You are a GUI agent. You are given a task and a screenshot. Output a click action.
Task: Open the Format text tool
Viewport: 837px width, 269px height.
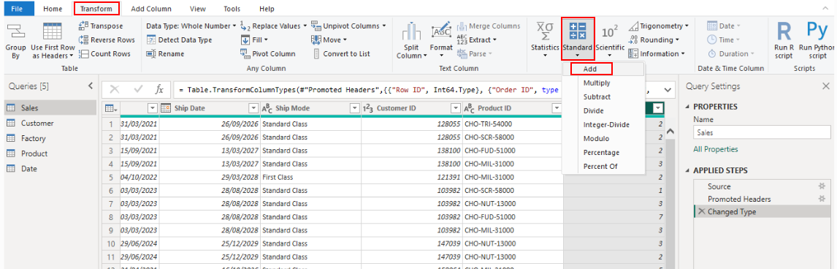(x=441, y=41)
